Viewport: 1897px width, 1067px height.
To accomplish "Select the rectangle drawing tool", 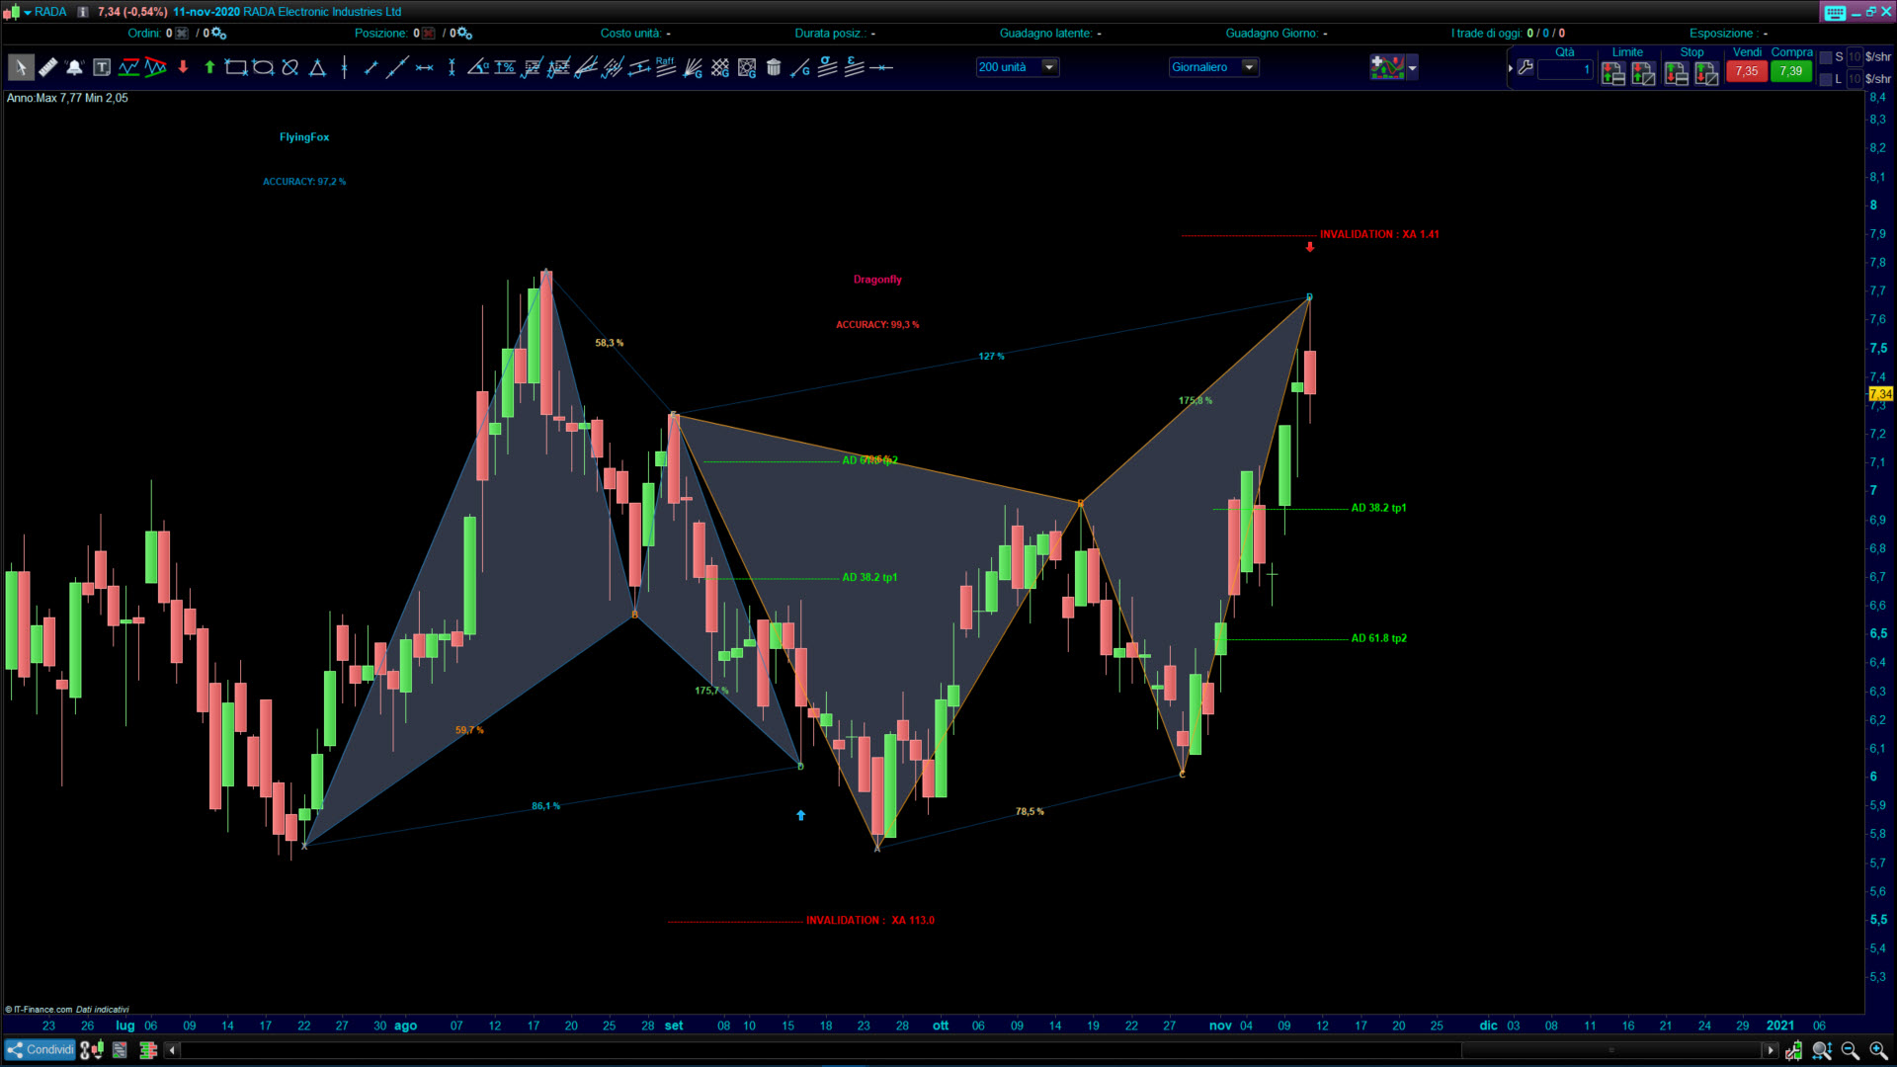I will click(x=235, y=68).
